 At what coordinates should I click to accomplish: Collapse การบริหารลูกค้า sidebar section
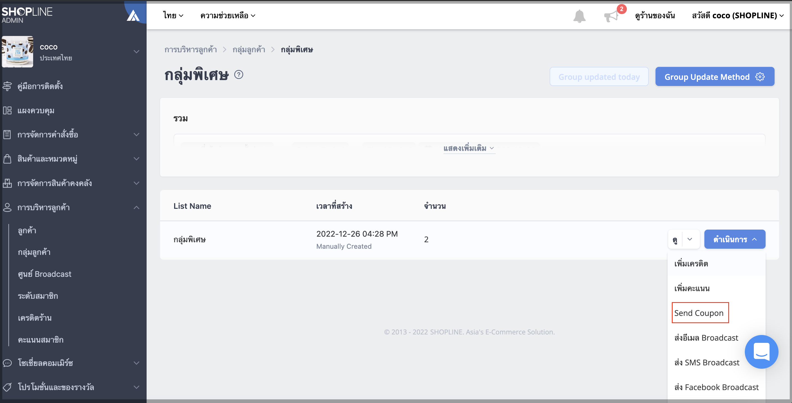coord(136,207)
